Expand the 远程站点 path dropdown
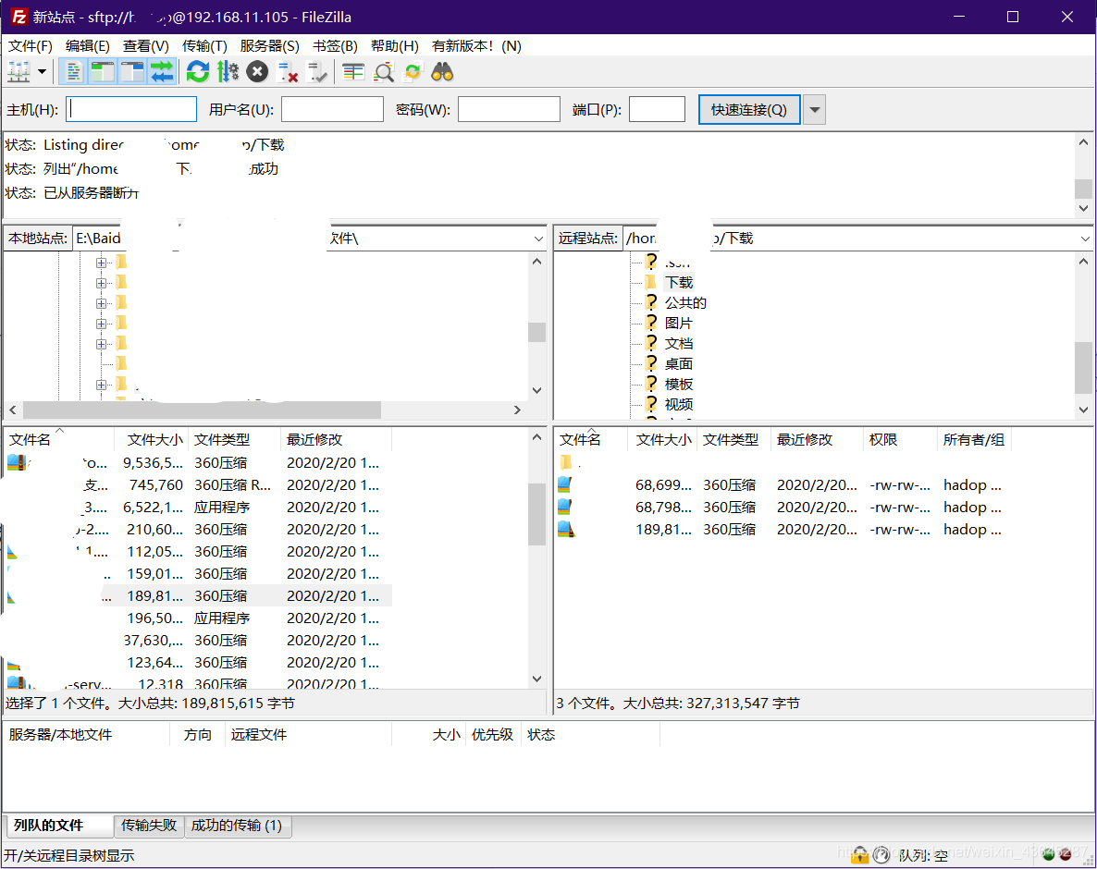Screen dimensions: 1097x869 1084,239
